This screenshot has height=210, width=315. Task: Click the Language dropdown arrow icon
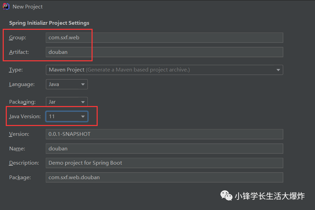[83, 84]
